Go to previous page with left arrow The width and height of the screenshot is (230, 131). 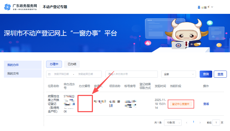pyautogui.click(x=187, y=123)
